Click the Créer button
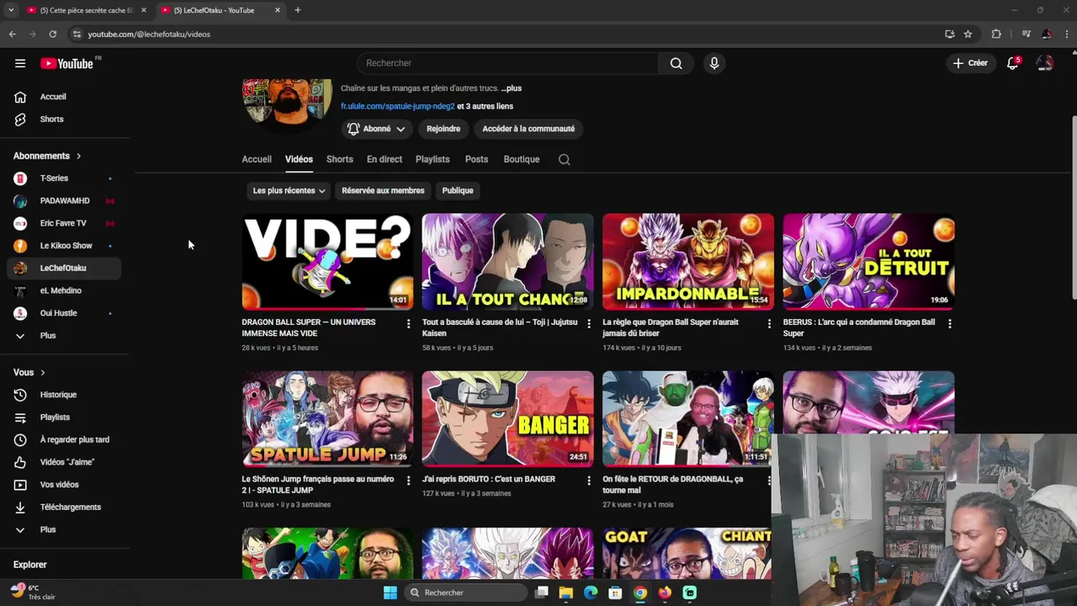Viewport: 1077px width, 606px height. click(970, 63)
